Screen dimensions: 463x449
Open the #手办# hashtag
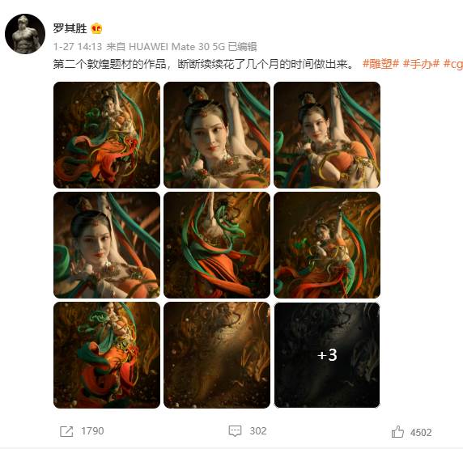pyautogui.click(x=422, y=64)
